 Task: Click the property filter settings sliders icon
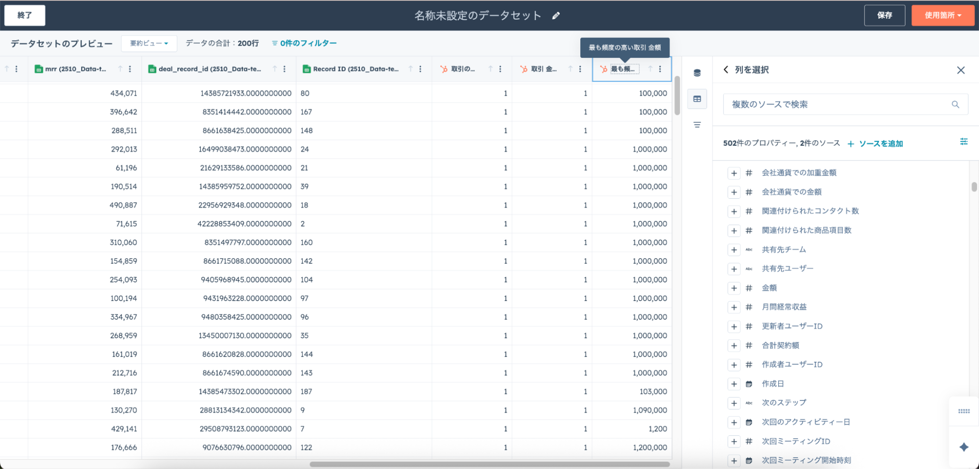[x=963, y=141]
